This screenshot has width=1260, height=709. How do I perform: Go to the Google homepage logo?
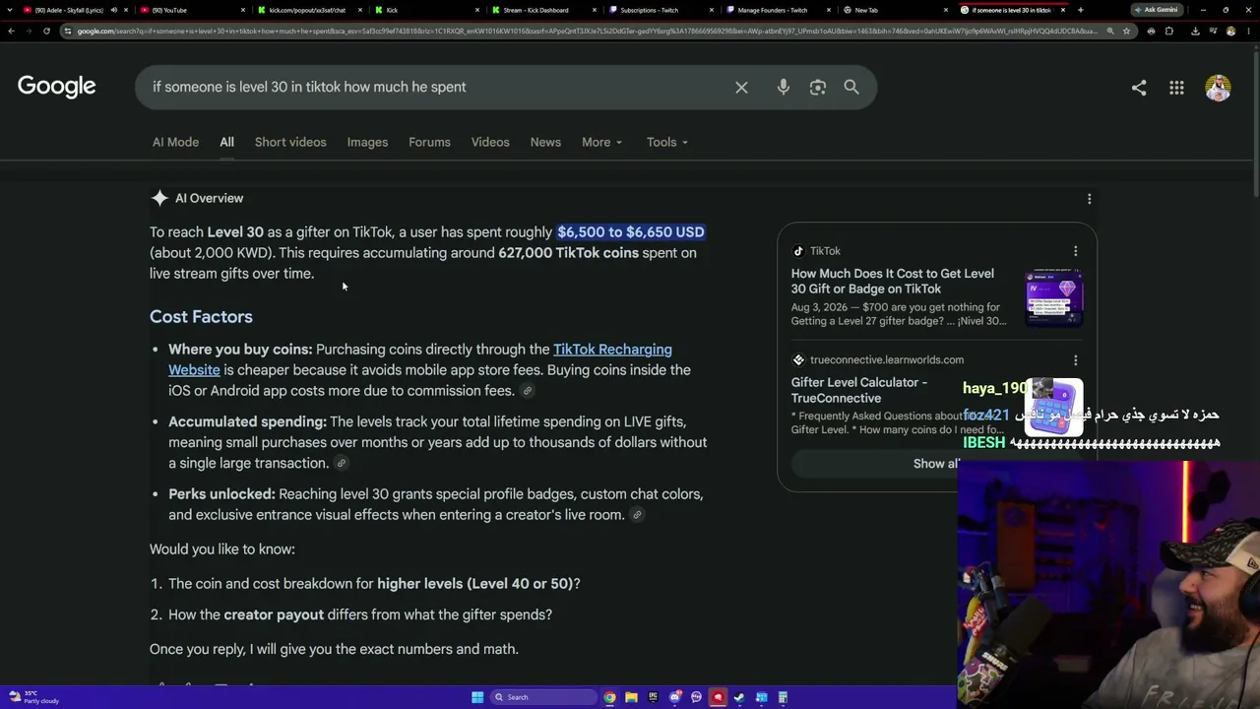coord(57,87)
